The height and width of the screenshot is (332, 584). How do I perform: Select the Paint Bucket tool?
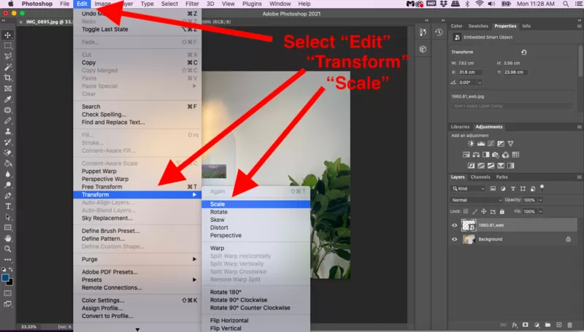point(8,163)
